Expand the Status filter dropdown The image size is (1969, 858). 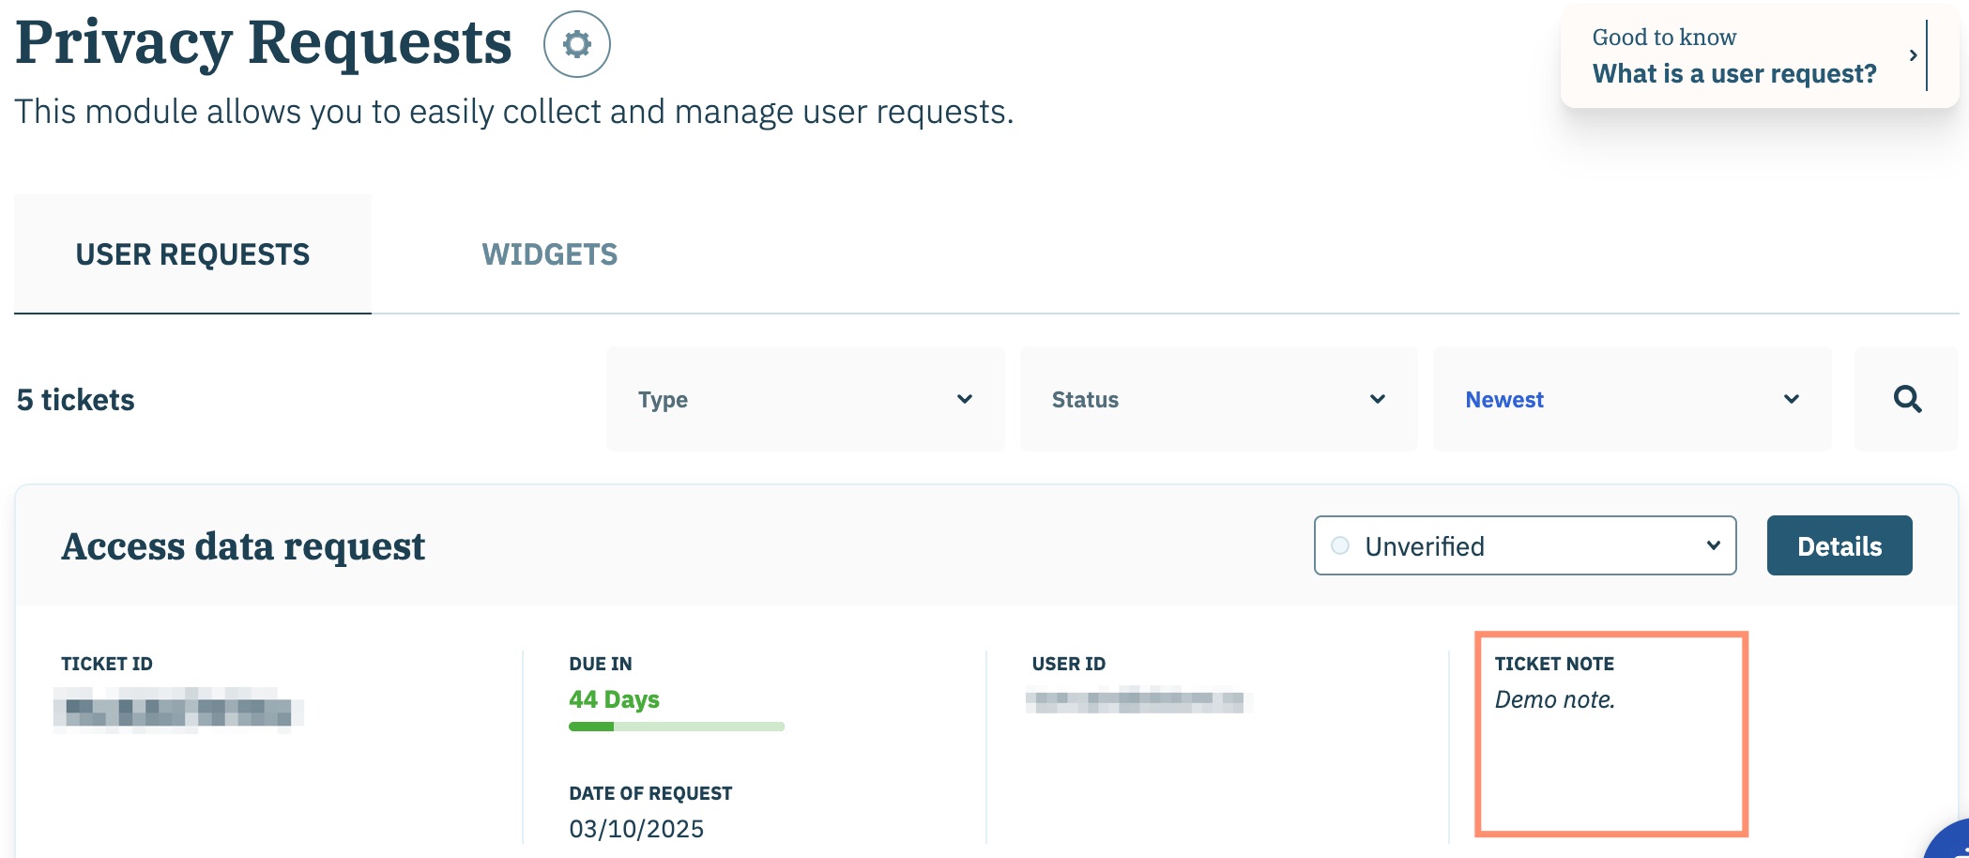[1217, 399]
